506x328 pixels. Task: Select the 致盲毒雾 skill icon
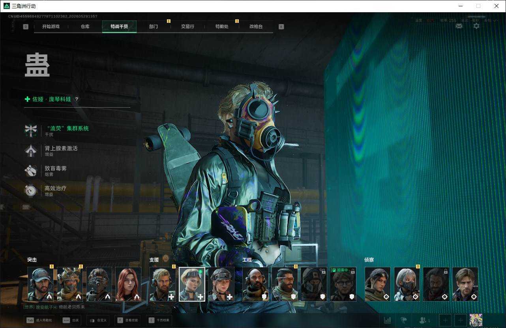click(x=30, y=170)
